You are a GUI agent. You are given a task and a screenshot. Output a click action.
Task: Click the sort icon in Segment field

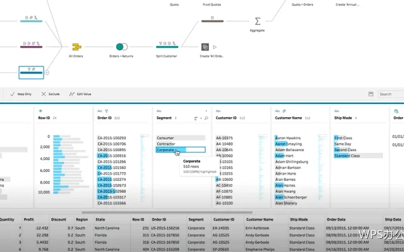pos(196,118)
